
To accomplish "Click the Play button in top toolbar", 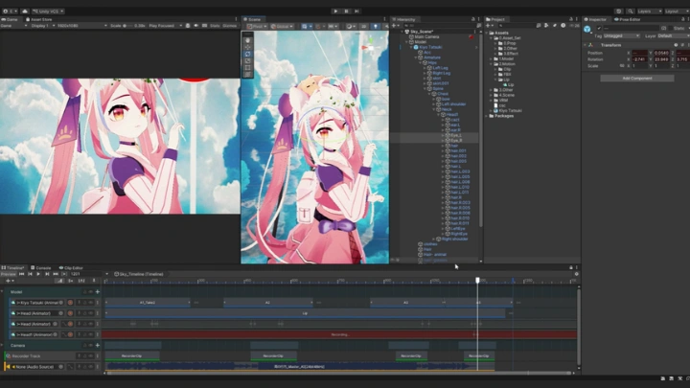I will pyautogui.click(x=335, y=11).
